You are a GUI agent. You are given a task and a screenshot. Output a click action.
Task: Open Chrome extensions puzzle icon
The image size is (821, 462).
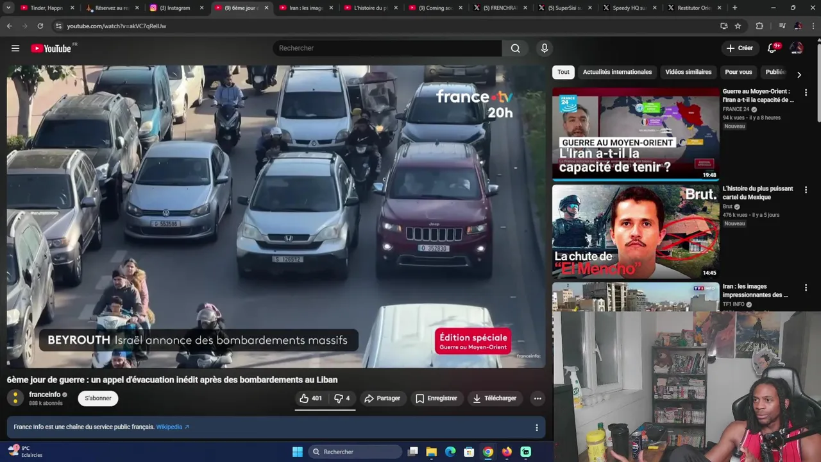pyautogui.click(x=759, y=26)
